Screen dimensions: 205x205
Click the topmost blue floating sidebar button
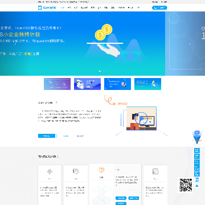(197, 151)
